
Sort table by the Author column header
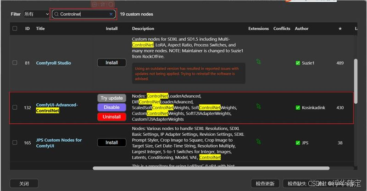(301, 28)
